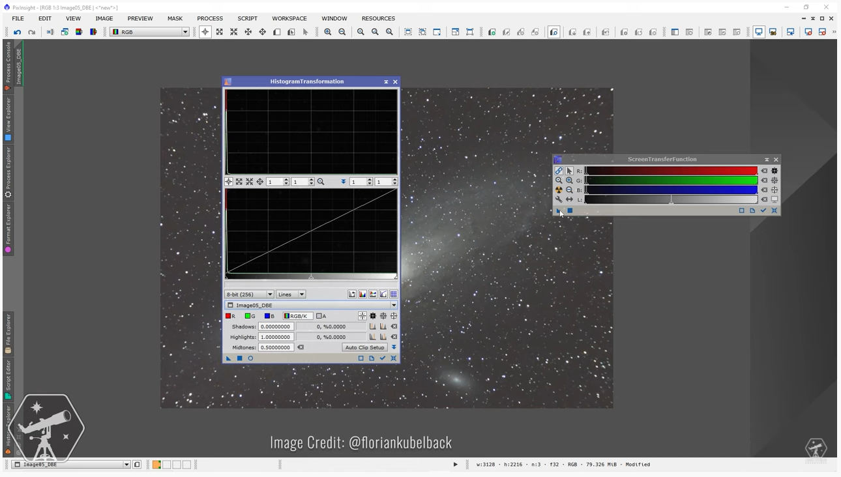Image resolution: width=841 pixels, height=477 pixels.
Task: Open the Image05_DBE view selector dropdown
Action: (x=311, y=305)
